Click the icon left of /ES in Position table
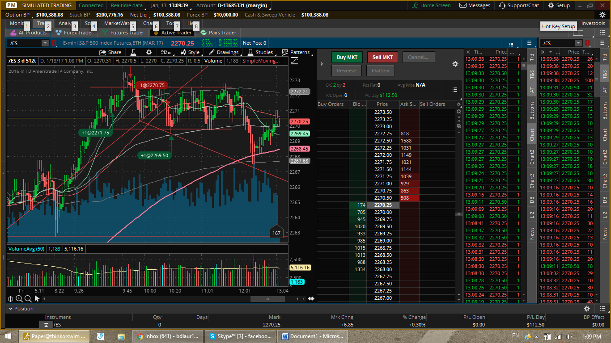The image size is (611, 343). [46, 325]
